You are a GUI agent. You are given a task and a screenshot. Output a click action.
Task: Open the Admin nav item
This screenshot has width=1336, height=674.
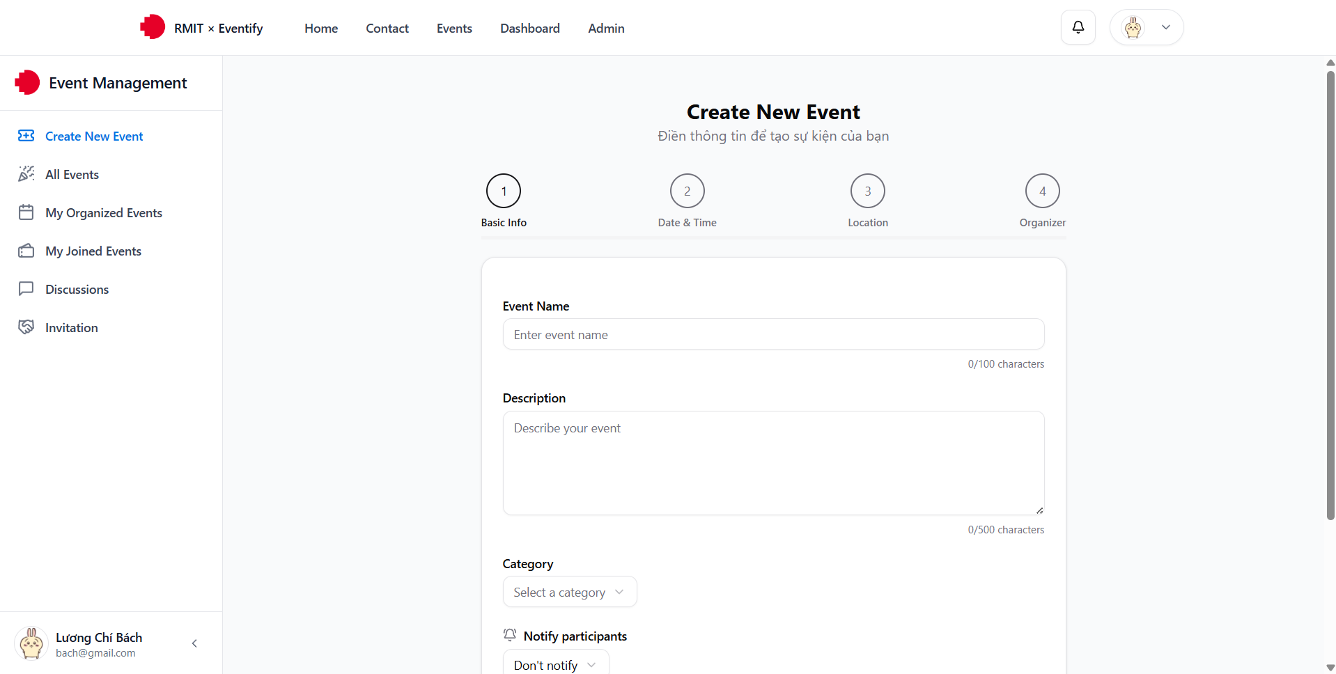click(x=606, y=29)
